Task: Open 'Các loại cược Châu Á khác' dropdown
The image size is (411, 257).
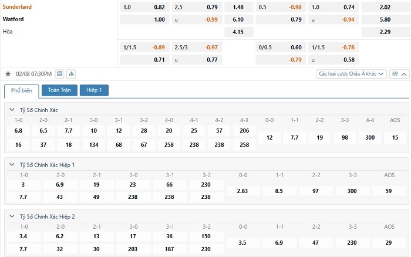Action: tap(351, 74)
